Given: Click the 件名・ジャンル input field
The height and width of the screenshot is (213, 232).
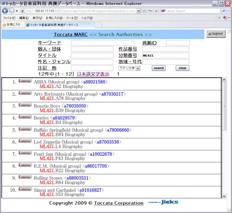Looking at the screenshot, I should [92, 62].
